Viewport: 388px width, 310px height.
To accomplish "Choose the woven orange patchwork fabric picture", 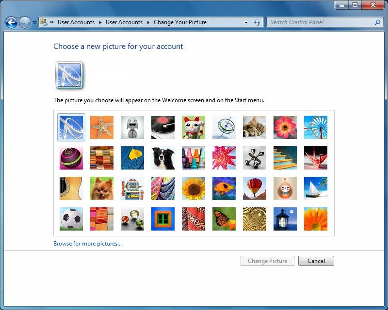I will click(102, 158).
